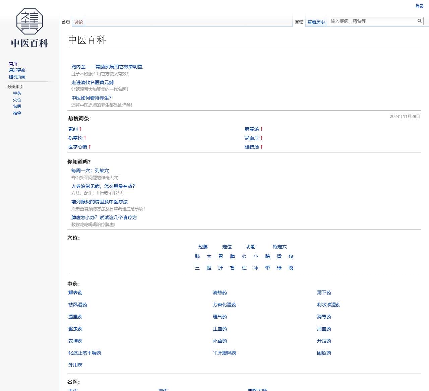Click the search magnifier icon

click(419, 21)
